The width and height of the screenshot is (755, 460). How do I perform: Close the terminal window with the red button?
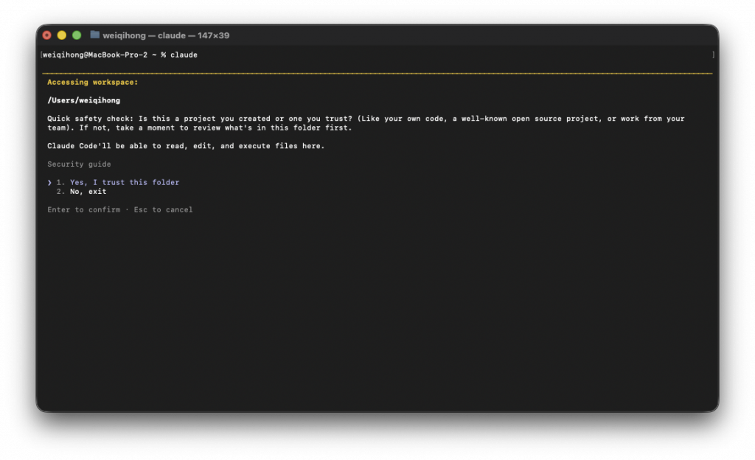pyautogui.click(x=46, y=35)
